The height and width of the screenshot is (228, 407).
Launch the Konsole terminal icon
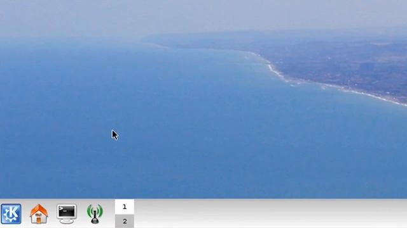coord(67,214)
